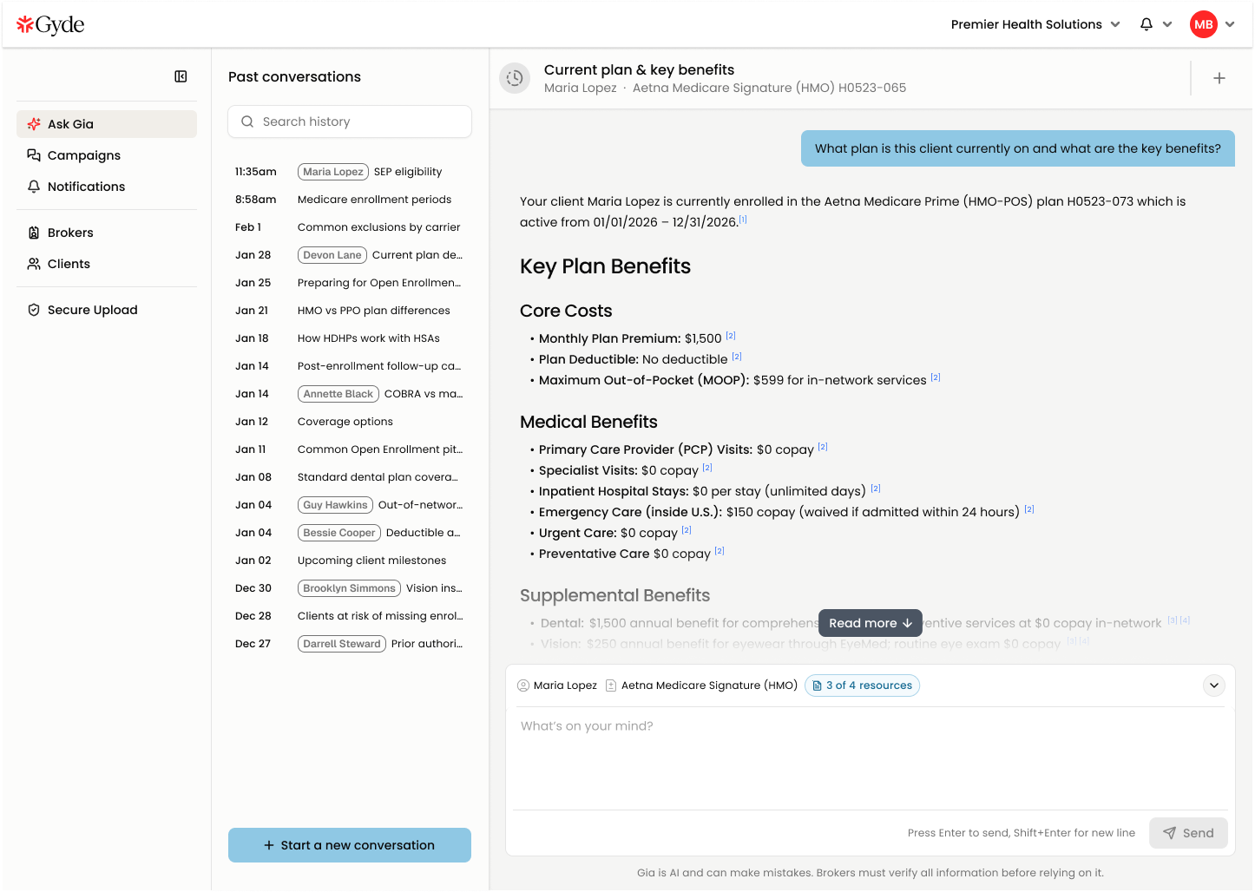Screen dimensions: 1255x892
Task: Click the Bessie Cooper client tag
Action: coord(339,533)
